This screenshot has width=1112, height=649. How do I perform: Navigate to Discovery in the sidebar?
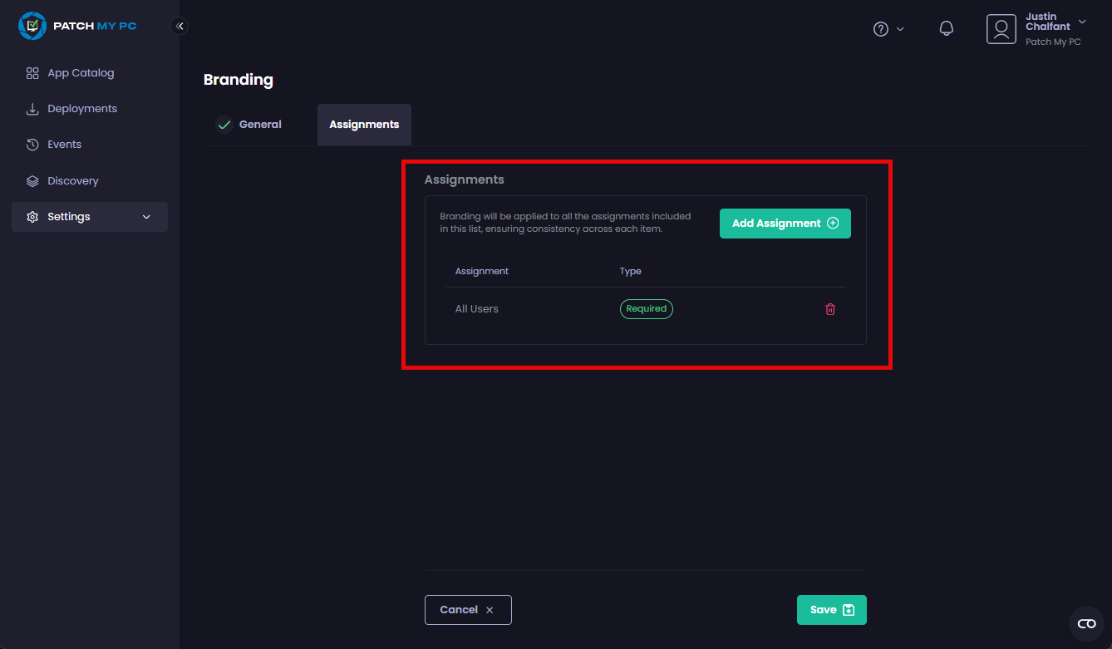(x=72, y=181)
